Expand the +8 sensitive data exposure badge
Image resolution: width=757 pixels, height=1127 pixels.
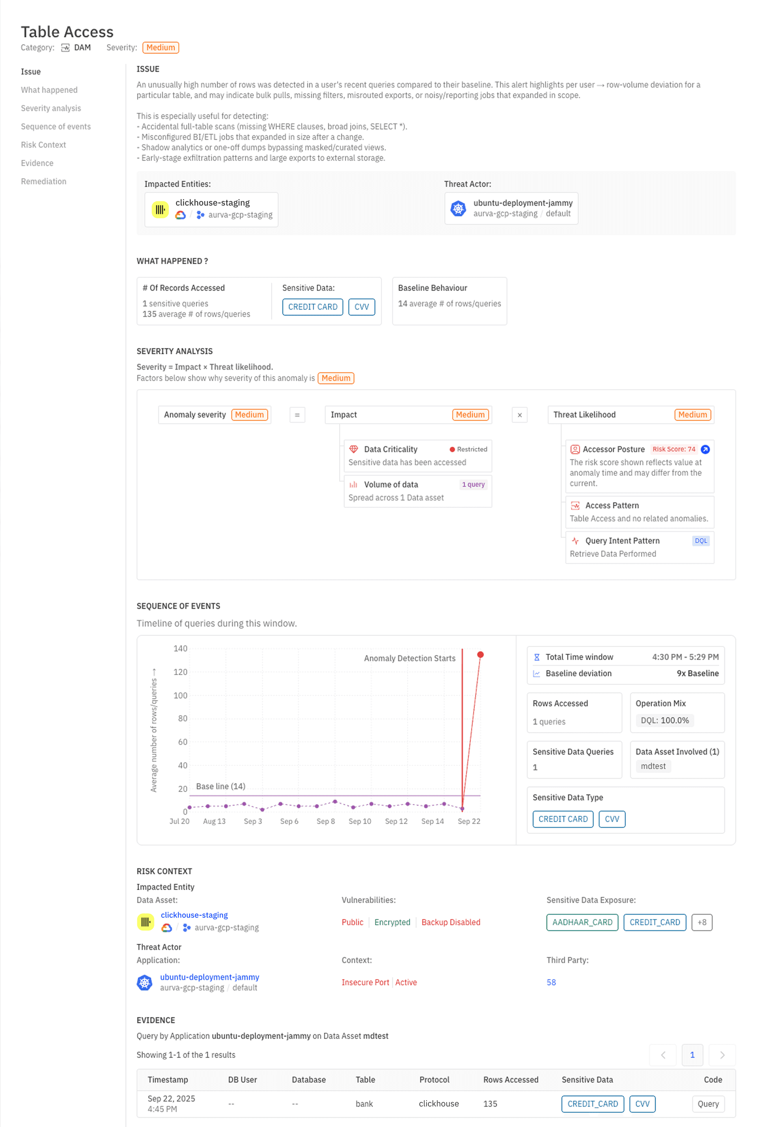(701, 922)
